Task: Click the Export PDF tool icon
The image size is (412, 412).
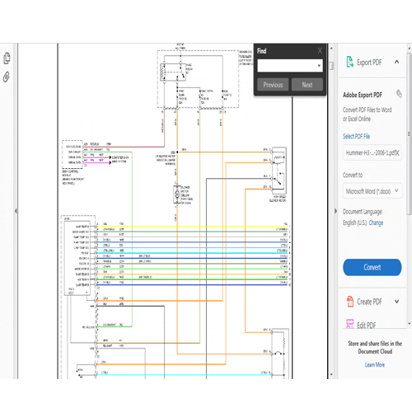Action: click(349, 62)
